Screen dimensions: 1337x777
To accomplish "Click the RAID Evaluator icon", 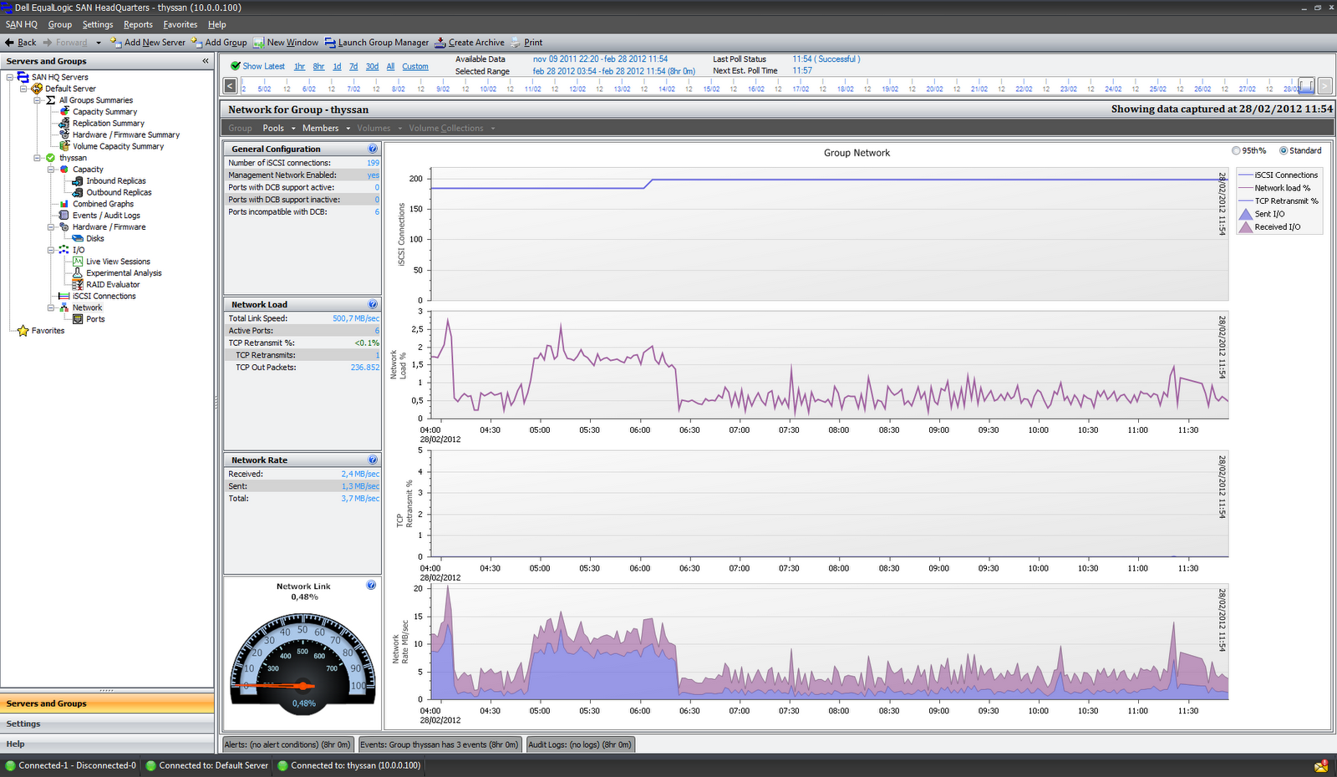I will [78, 285].
